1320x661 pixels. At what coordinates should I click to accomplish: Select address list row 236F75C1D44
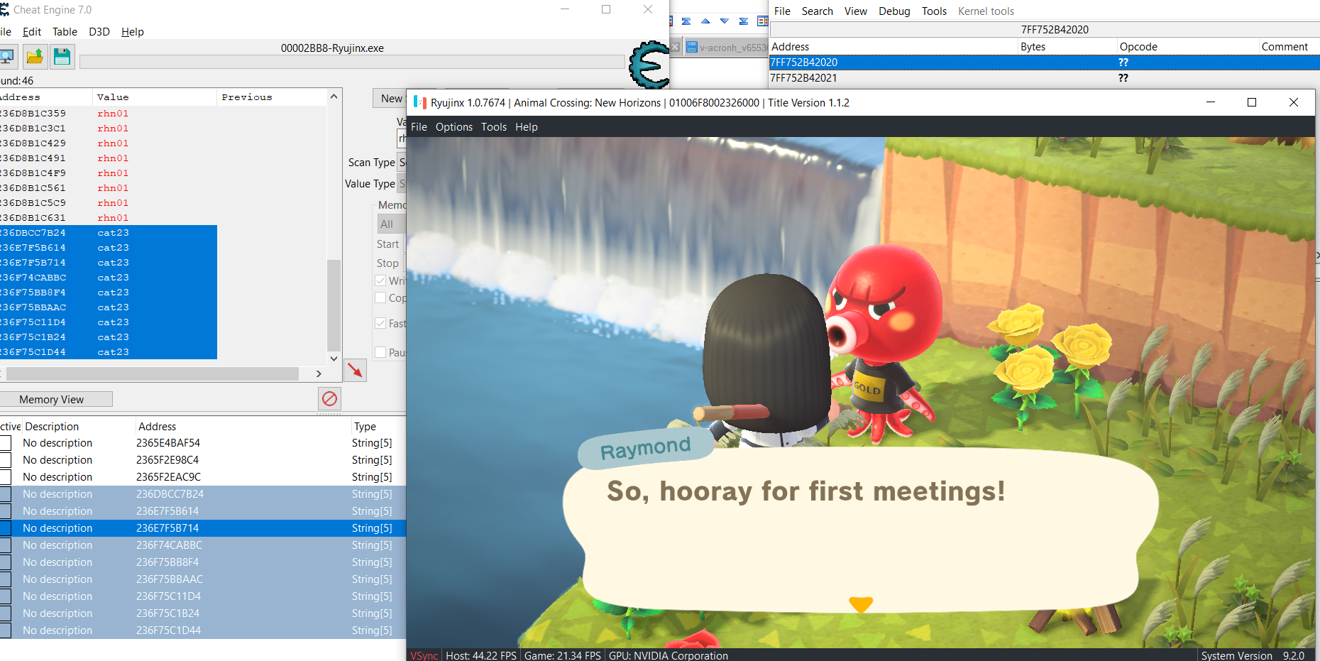[203, 630]
